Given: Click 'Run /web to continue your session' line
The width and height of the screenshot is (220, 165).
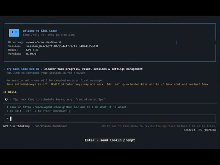Looking at the screenshot, I should (46, 73).
